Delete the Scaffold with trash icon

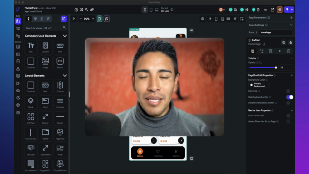click(x=290, y=43)
